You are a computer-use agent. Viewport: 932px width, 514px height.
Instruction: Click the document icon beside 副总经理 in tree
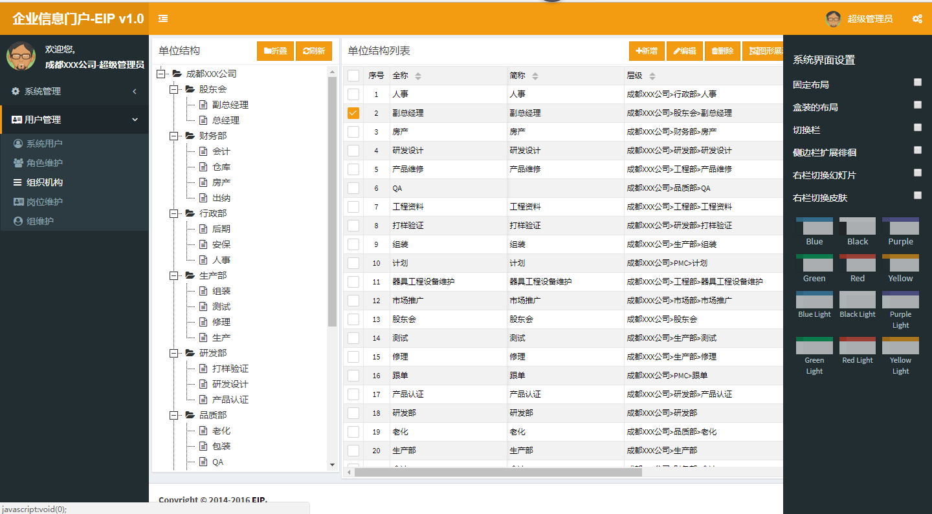pyautogui.click(x=203, y=105)
